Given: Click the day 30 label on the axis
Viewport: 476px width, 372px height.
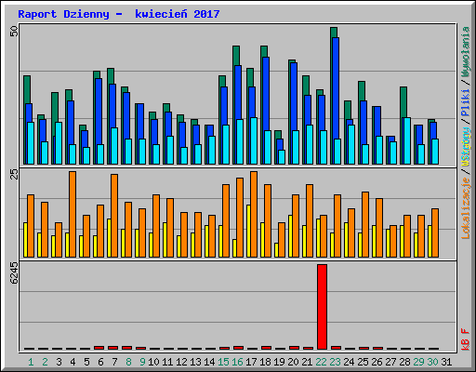Looking at the screenshot, I should tap(432, 362).
